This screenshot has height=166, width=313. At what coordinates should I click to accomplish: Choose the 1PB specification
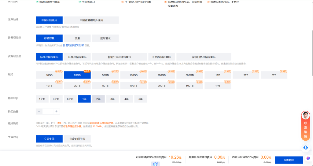click(x=218, y=86)
